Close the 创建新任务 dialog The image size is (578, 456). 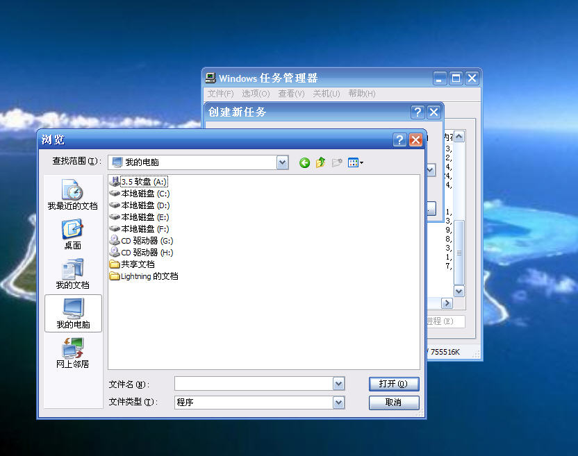tap(434, 112)
